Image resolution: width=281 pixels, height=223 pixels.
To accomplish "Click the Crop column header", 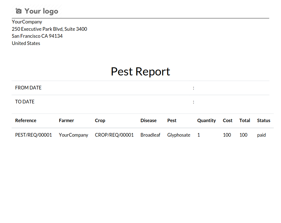I will click(x=100, y=121).
